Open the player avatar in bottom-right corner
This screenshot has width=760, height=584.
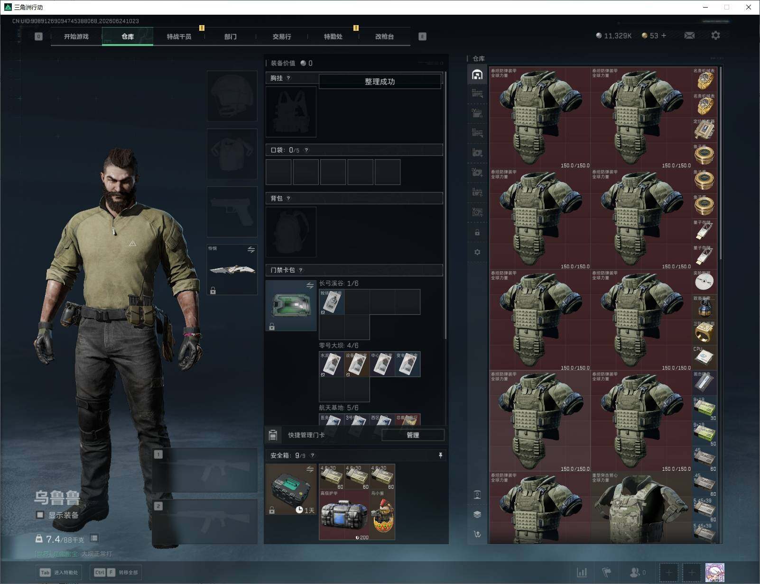tap(715, 573)
